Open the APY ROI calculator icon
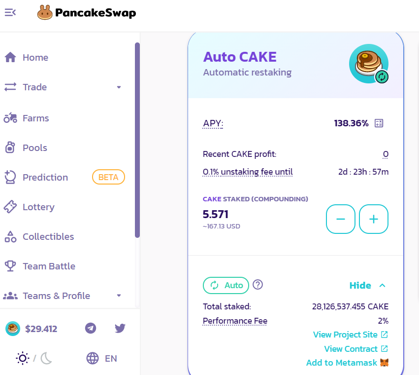 [x=379, y=123]
